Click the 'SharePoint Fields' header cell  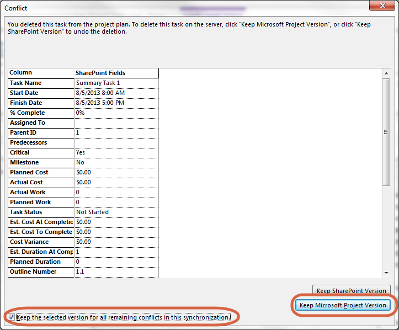coord(116,73)
